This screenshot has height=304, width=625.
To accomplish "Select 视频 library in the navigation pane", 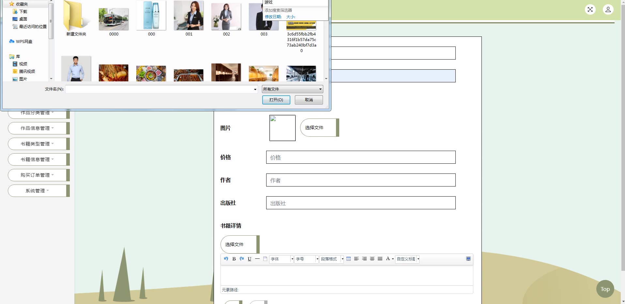I will coord(20,64).
